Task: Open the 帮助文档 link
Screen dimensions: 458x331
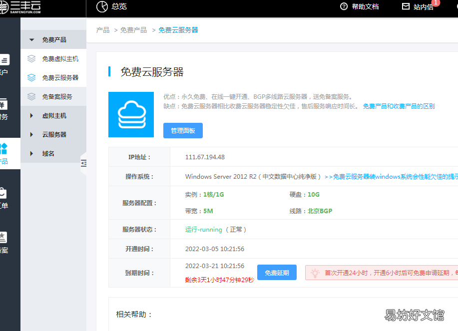Action: tap(365, 6)
